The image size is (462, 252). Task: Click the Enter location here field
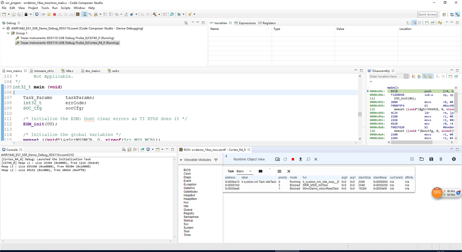point(386,76)
